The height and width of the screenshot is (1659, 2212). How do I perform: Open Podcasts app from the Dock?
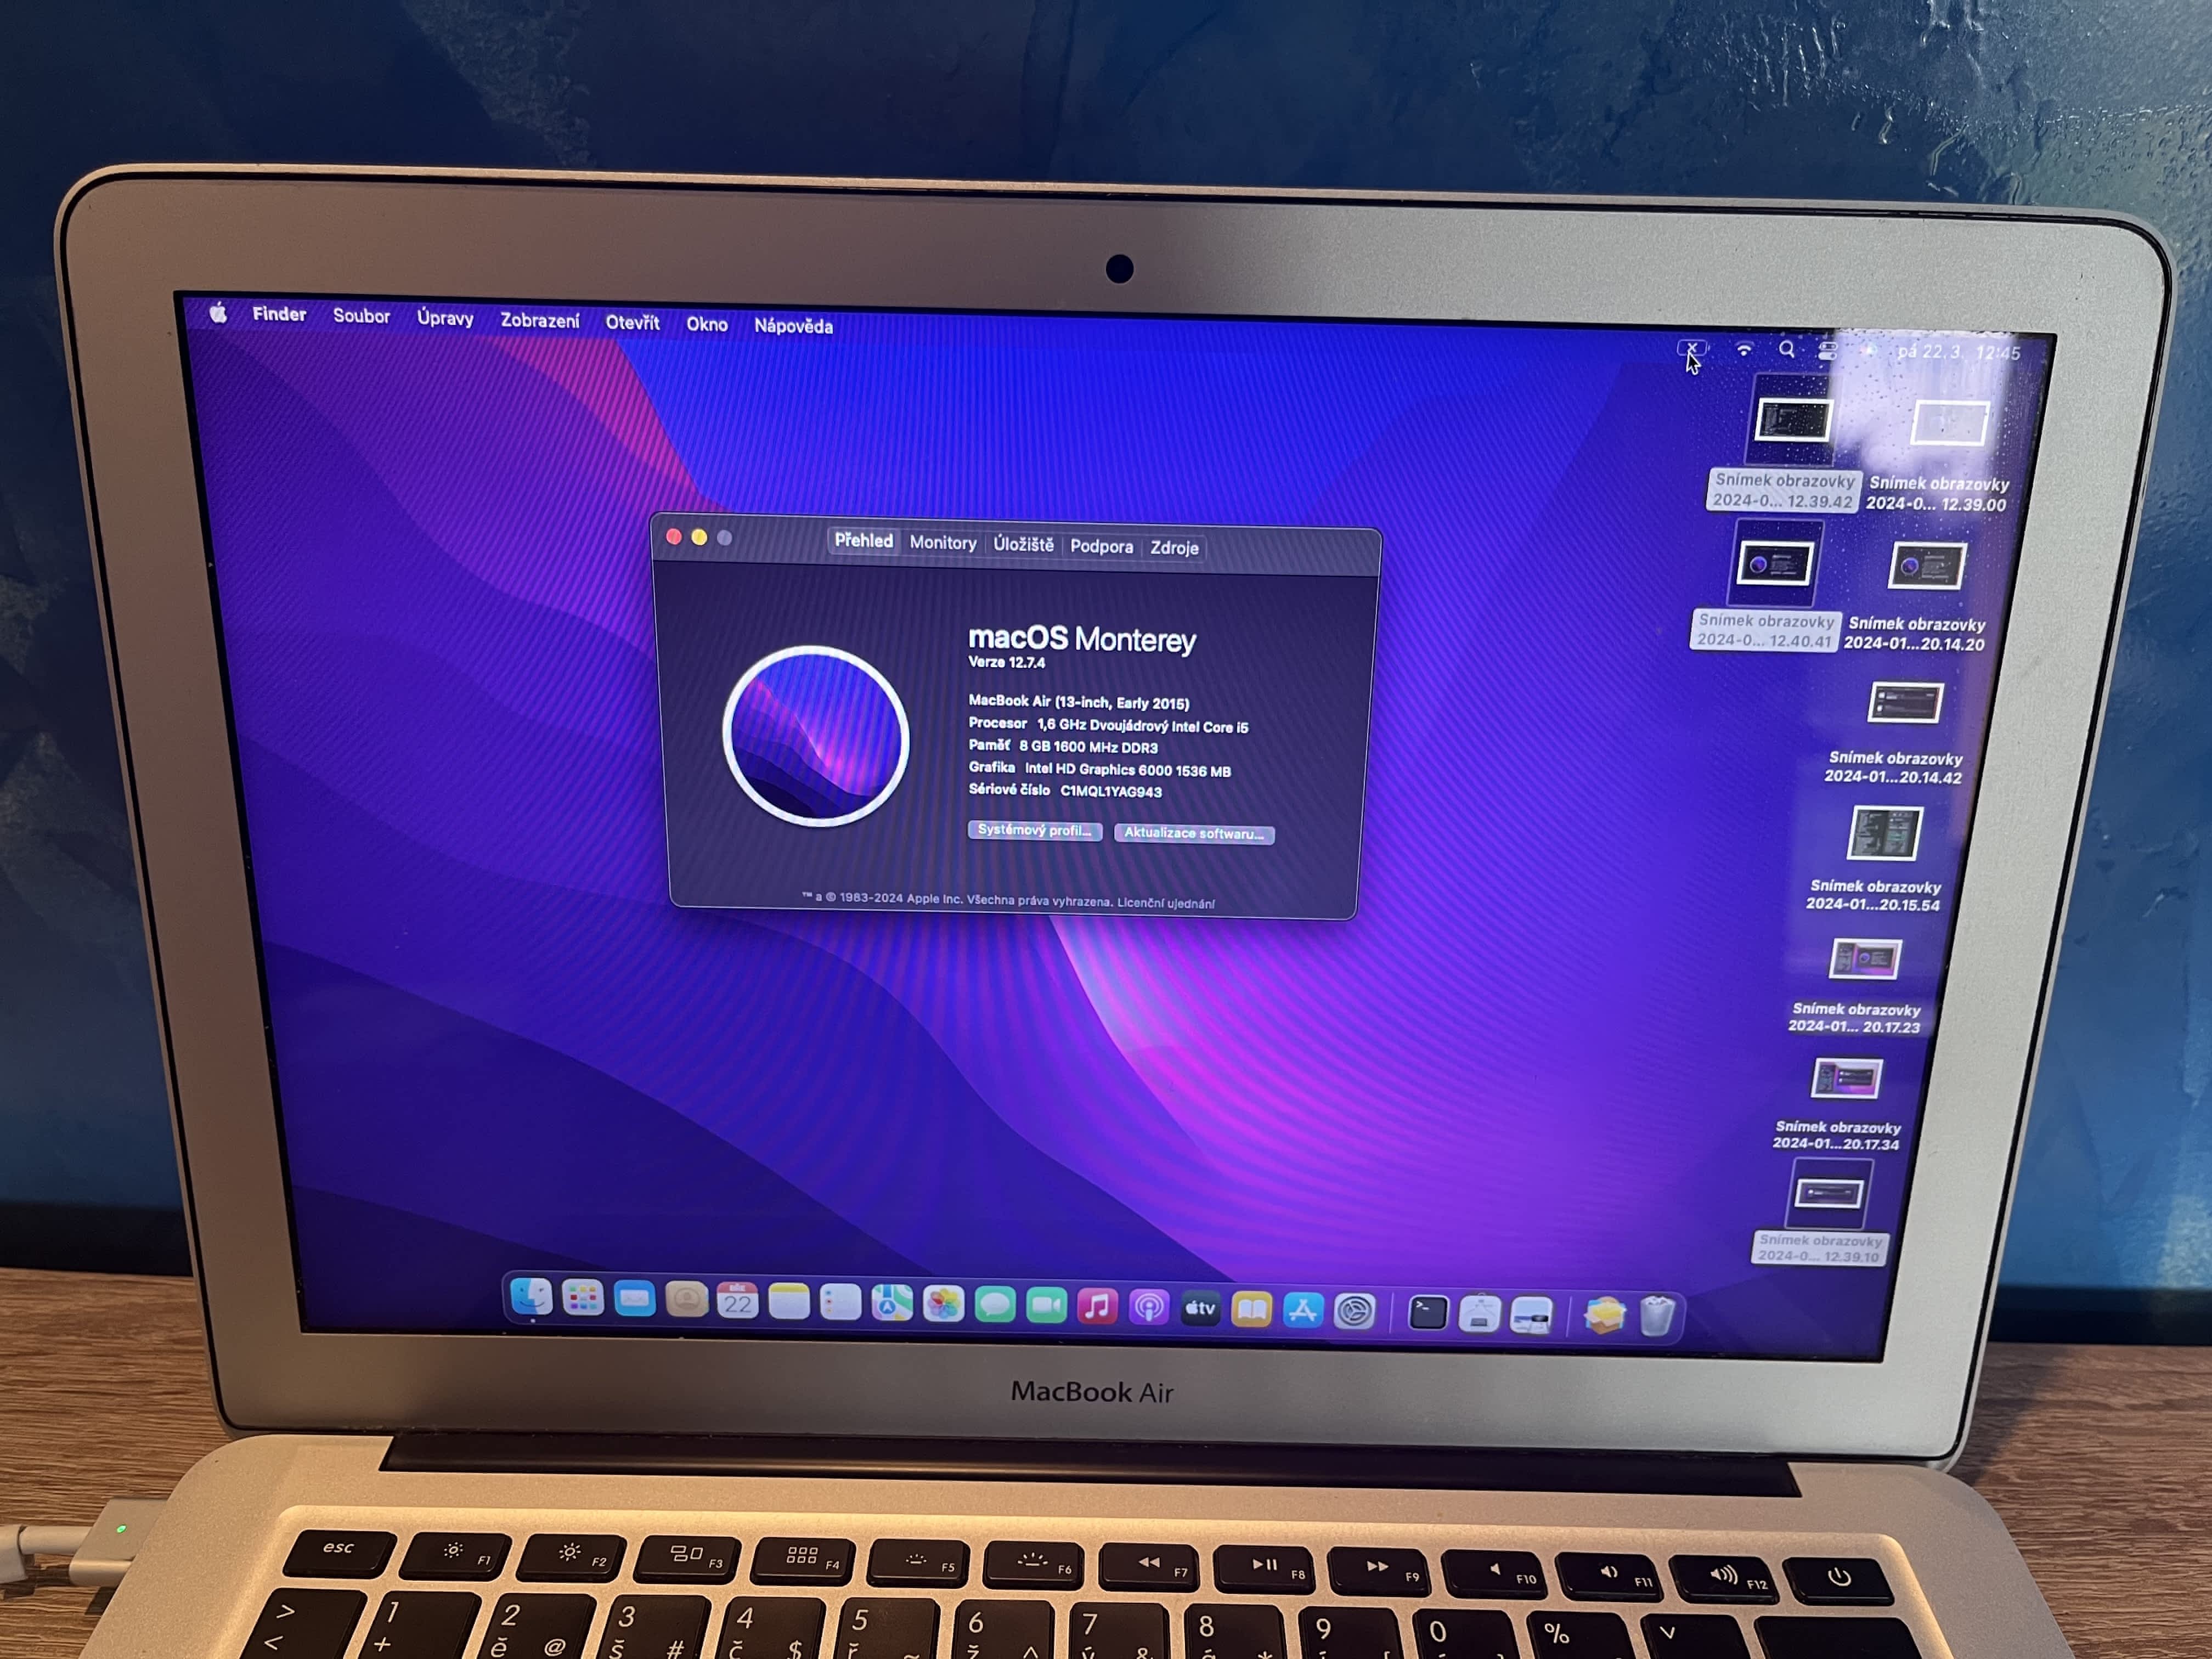pos(1149,1307)
